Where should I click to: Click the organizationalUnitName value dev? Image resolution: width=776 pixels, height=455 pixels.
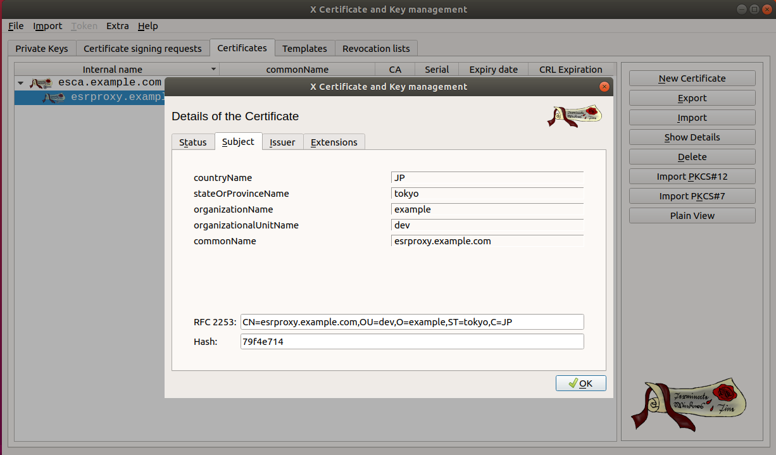(x=487, y=225)
